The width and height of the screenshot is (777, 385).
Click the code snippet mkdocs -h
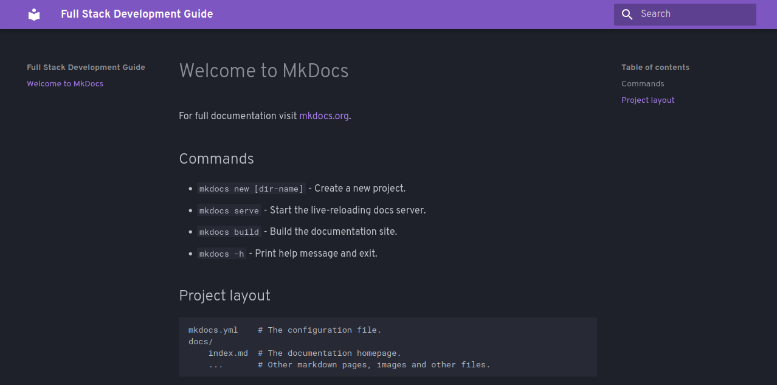[221, 254]
